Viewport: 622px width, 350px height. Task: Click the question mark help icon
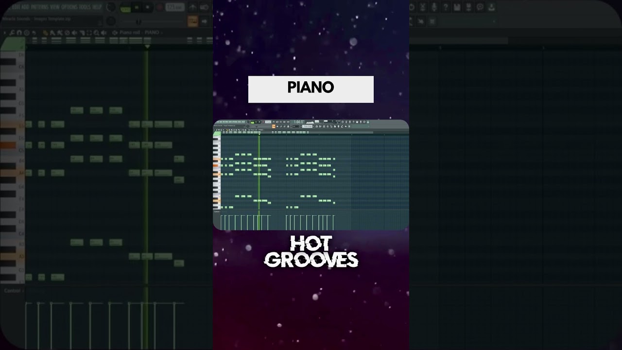[x=446, y=7]
